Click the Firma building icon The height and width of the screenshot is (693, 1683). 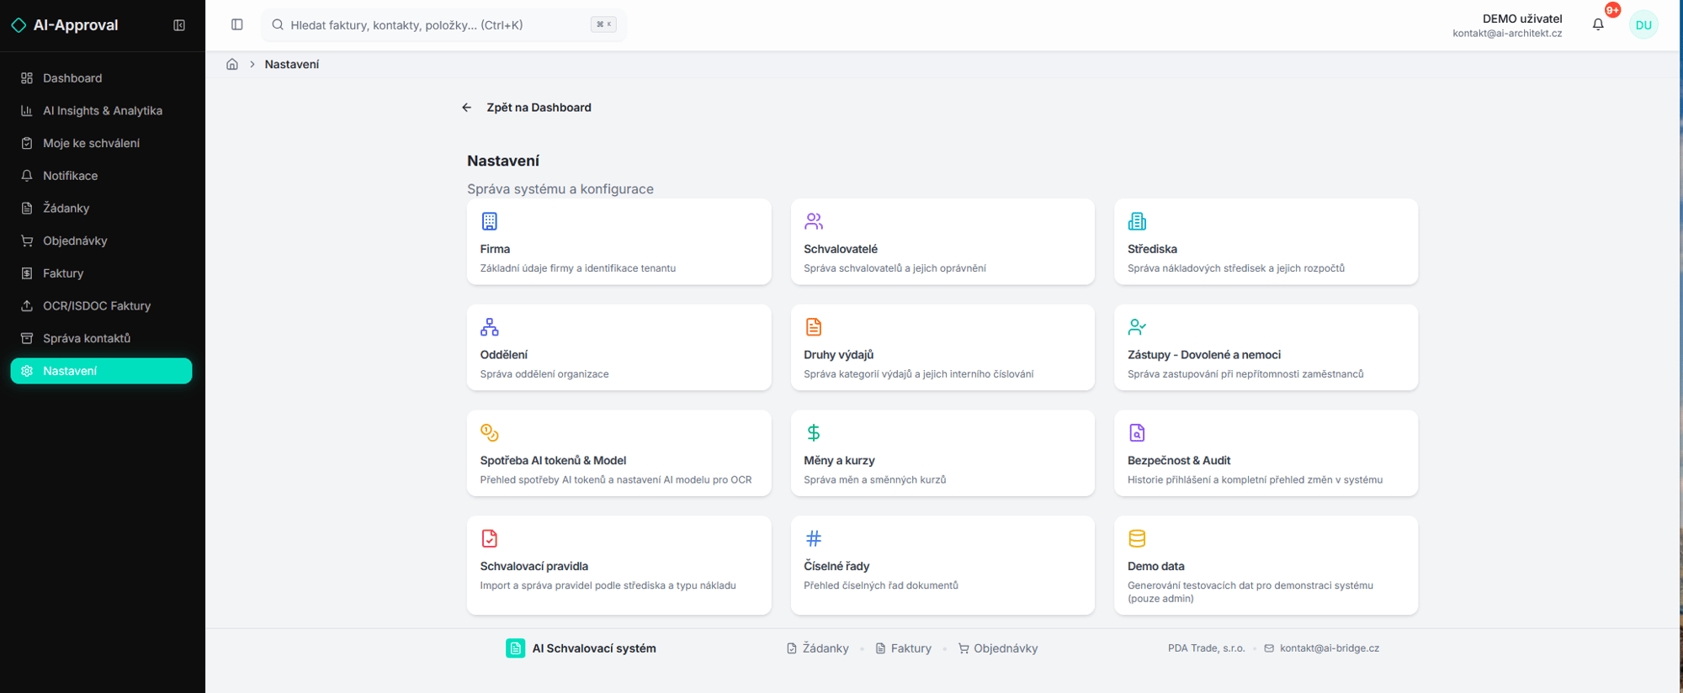click(x=489, y=221)
